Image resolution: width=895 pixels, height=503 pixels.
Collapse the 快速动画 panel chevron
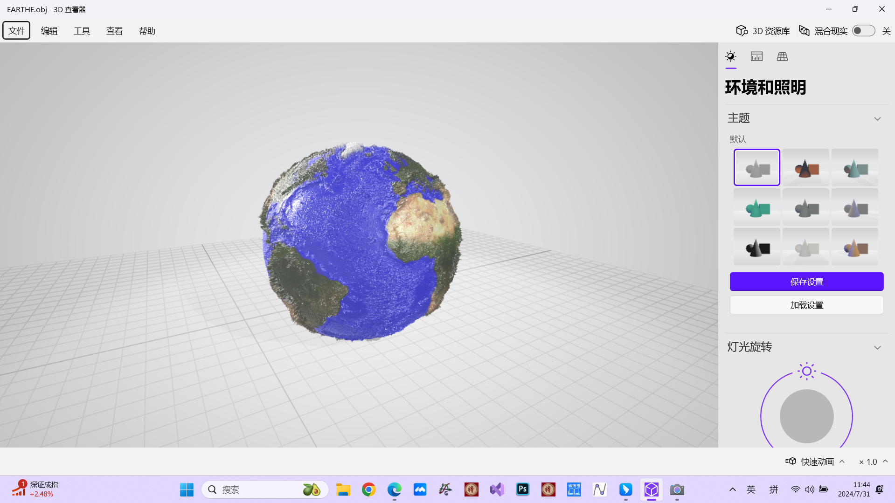coord(842,461)
